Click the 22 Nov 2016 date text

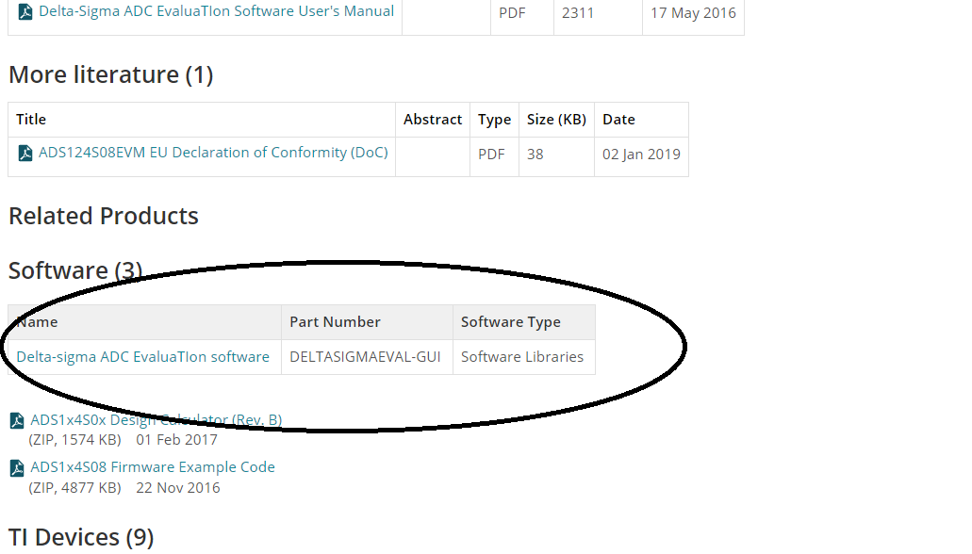click(x=178, y=488)
